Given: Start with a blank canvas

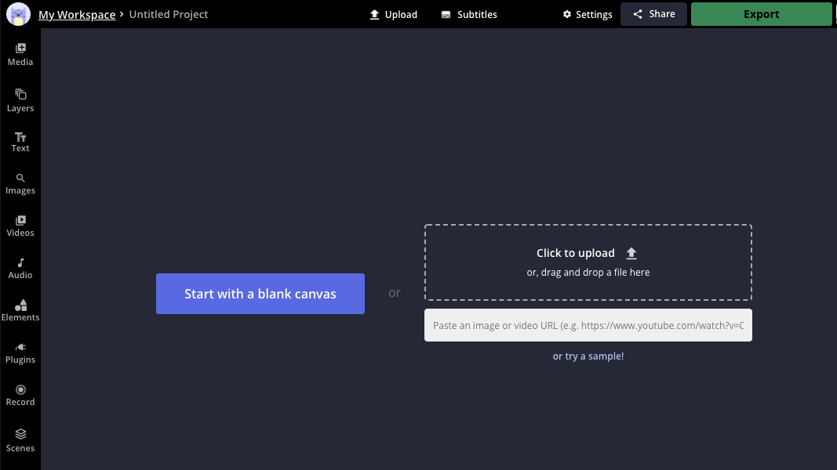Looking at the screenshot, I should click(260, 293).
